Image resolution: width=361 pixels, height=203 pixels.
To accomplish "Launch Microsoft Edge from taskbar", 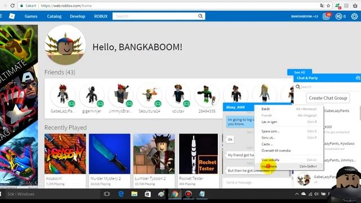I will (121, 194).
